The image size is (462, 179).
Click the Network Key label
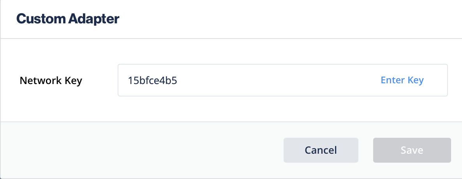click(x=51, y=81)
